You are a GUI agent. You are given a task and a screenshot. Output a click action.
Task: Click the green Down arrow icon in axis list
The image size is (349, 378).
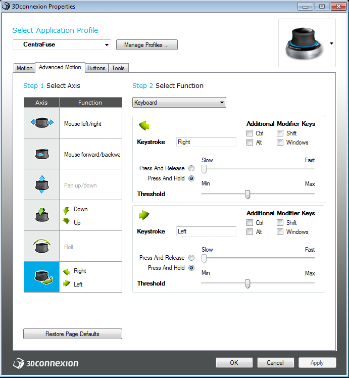click(66, 210)
